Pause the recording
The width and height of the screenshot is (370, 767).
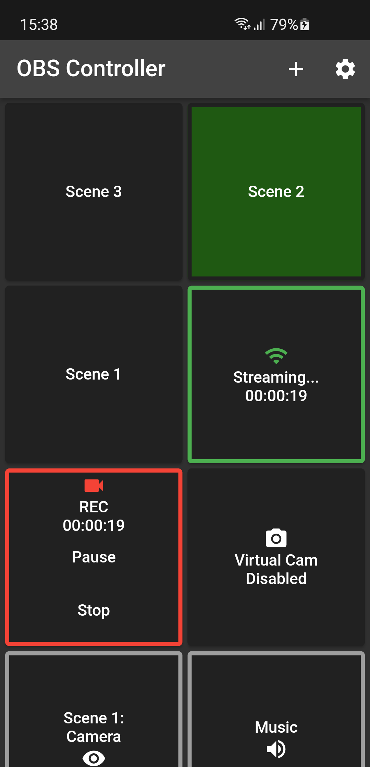pos(94,557)
